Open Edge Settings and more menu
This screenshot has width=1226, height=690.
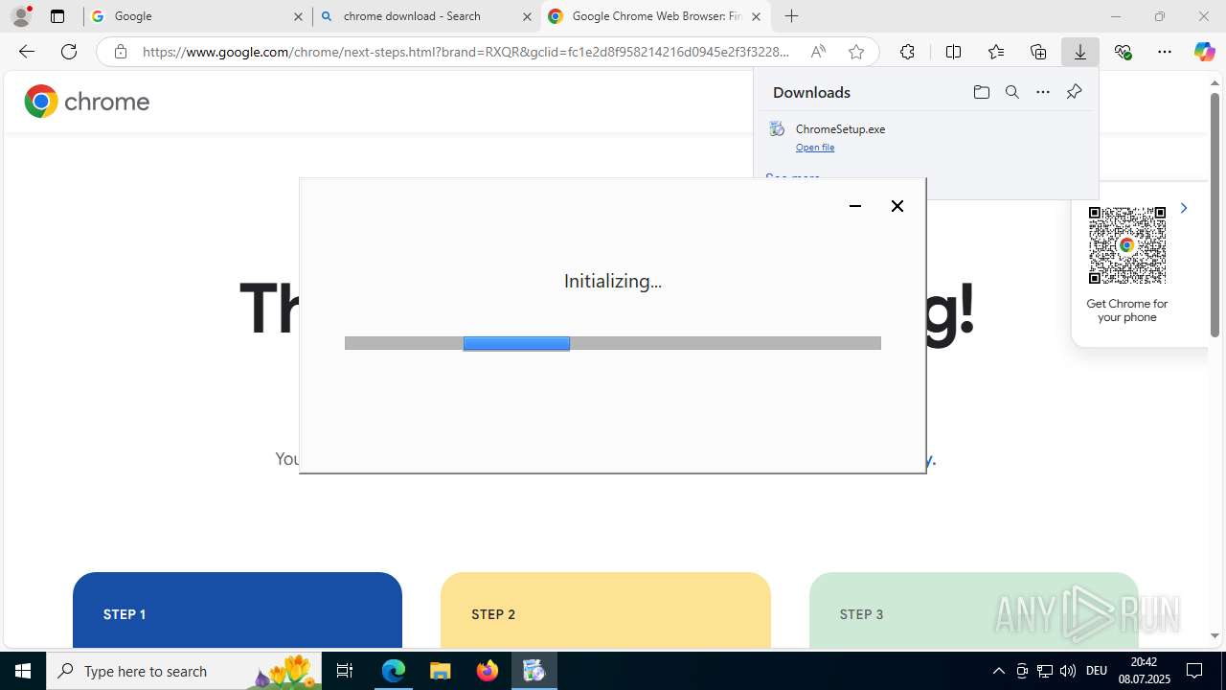[1165, 52]
